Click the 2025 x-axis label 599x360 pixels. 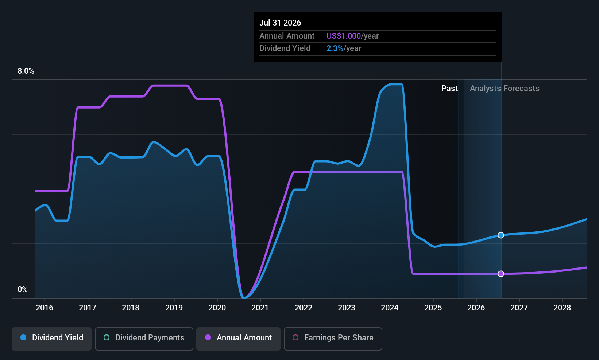pyautogui.click(x=433, y=308)
